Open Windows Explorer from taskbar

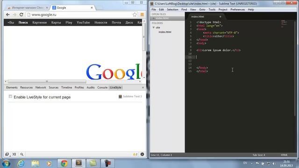[35, 163]
